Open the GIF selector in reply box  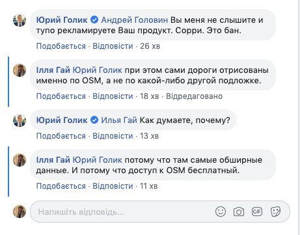coord(257,212)
